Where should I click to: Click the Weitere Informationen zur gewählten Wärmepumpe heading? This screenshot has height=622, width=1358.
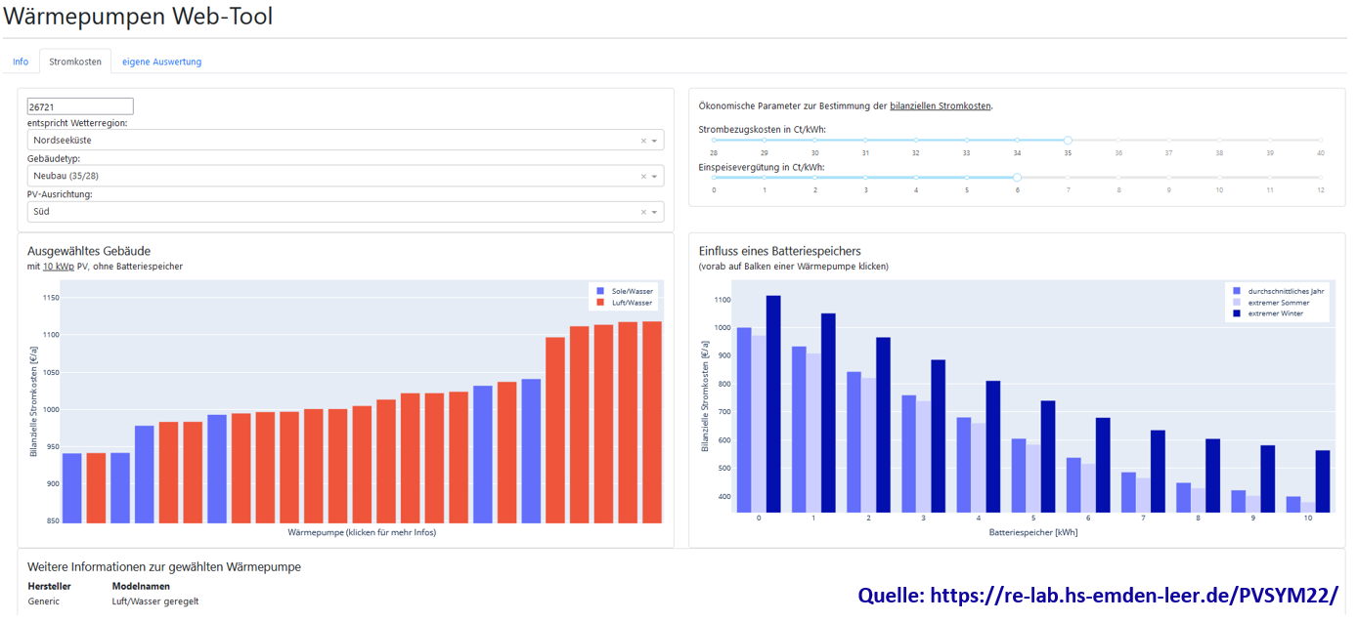point(164,566)
